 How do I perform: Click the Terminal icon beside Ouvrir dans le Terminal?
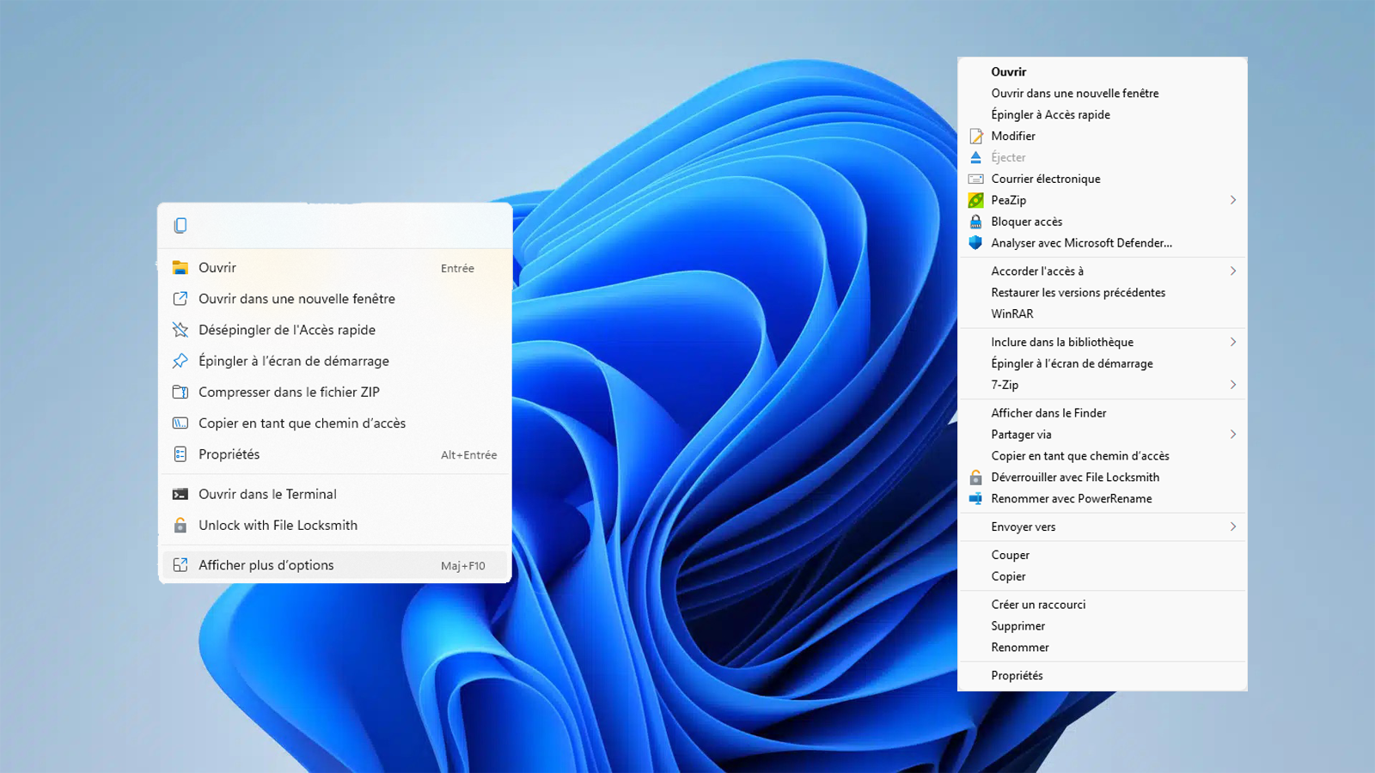(180, 494)
